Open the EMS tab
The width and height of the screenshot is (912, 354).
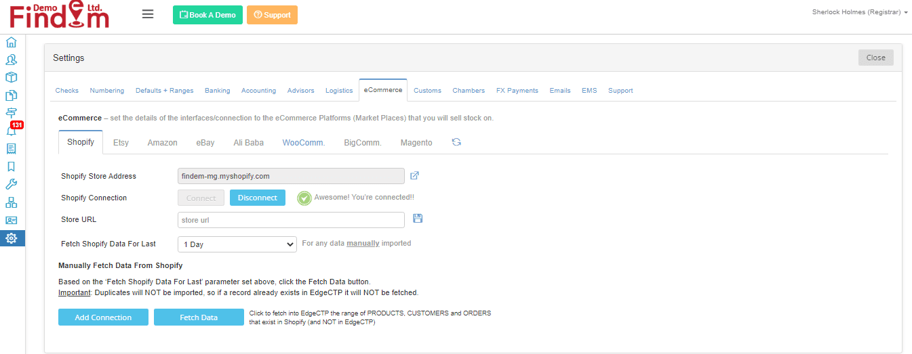[x=589, y=91]
